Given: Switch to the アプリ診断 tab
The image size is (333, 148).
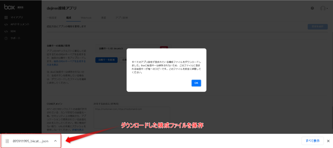Looking at the screenshot, I should click(x=122, y=18).
